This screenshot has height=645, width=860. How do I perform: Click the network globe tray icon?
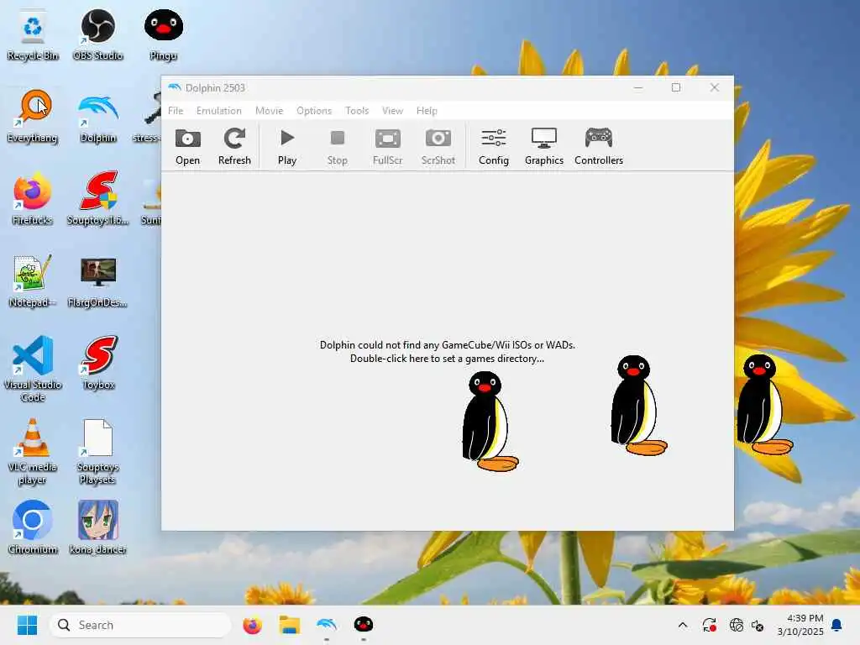click(x=736, y=625)
